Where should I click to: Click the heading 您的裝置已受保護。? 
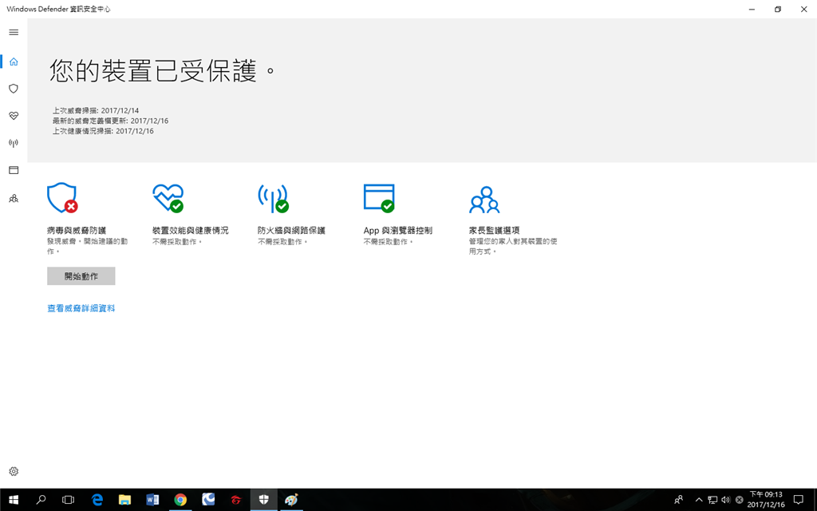click(161, 70)
